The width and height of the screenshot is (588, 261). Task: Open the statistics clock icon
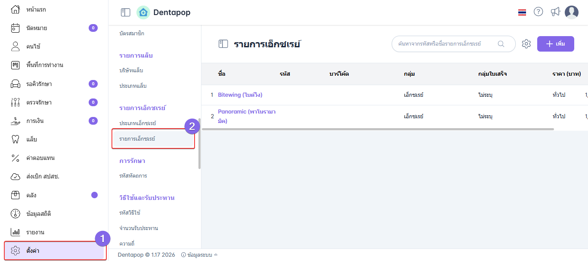[x=15, y=214]
